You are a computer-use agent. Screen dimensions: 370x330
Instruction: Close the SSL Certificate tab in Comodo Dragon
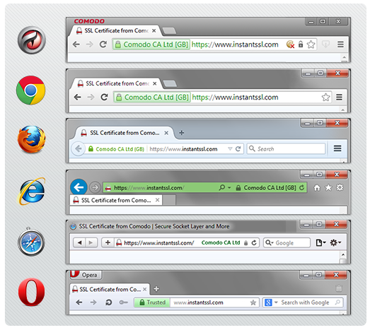click(x=154, y=31)
